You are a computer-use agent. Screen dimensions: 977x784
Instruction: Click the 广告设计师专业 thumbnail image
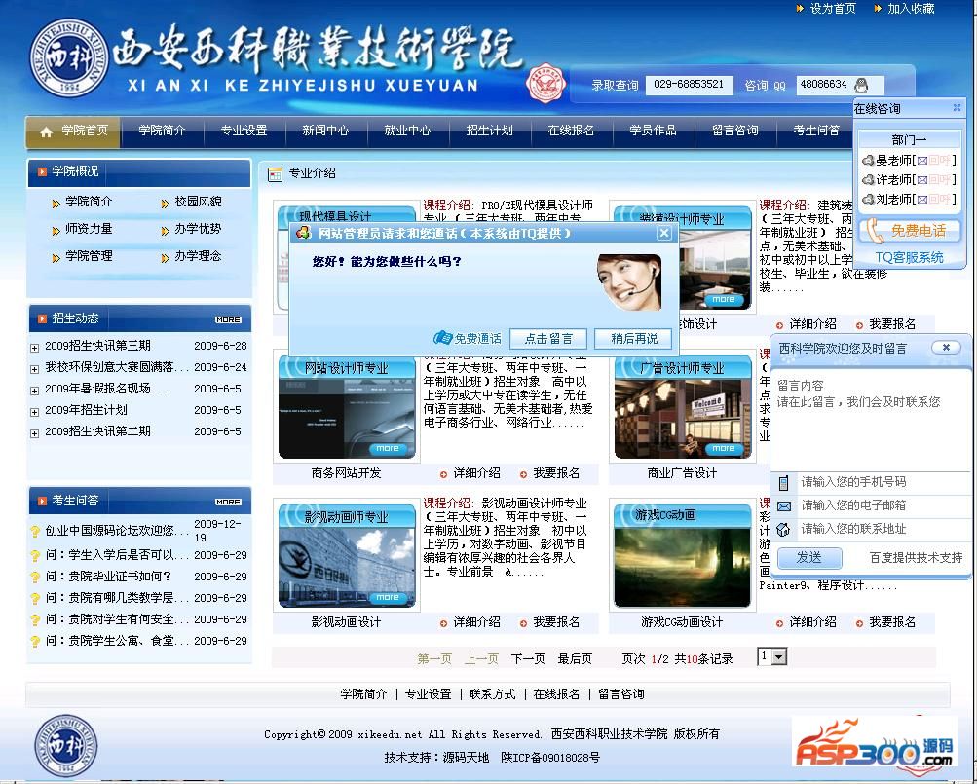tap(682, 407)
